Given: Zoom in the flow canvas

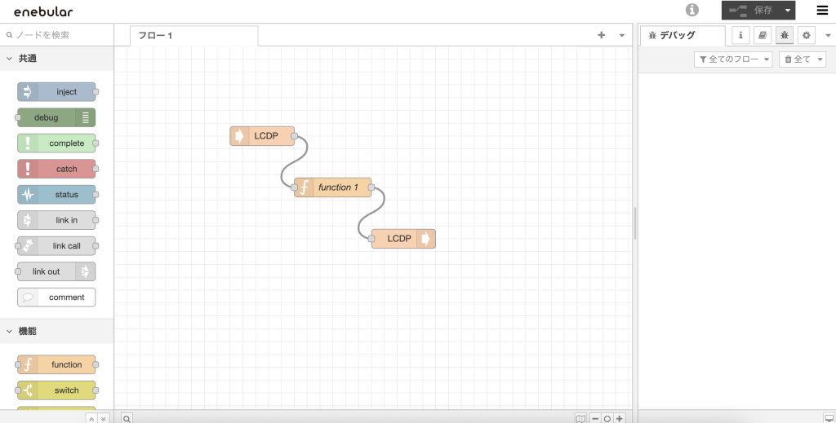Looking at the screenshot, I should tap(620, 419).
